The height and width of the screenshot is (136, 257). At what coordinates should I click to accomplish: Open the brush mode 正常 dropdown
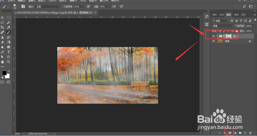(48, 7)
